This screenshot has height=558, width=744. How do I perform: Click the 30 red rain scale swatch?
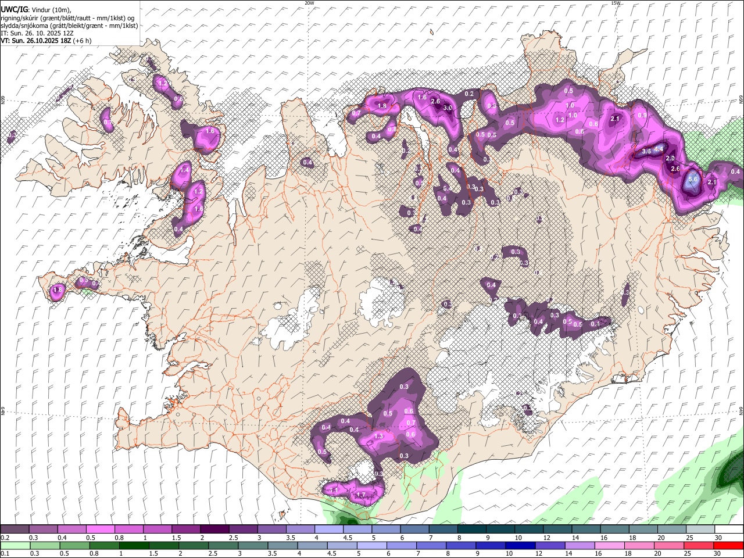tap(729, 545)
